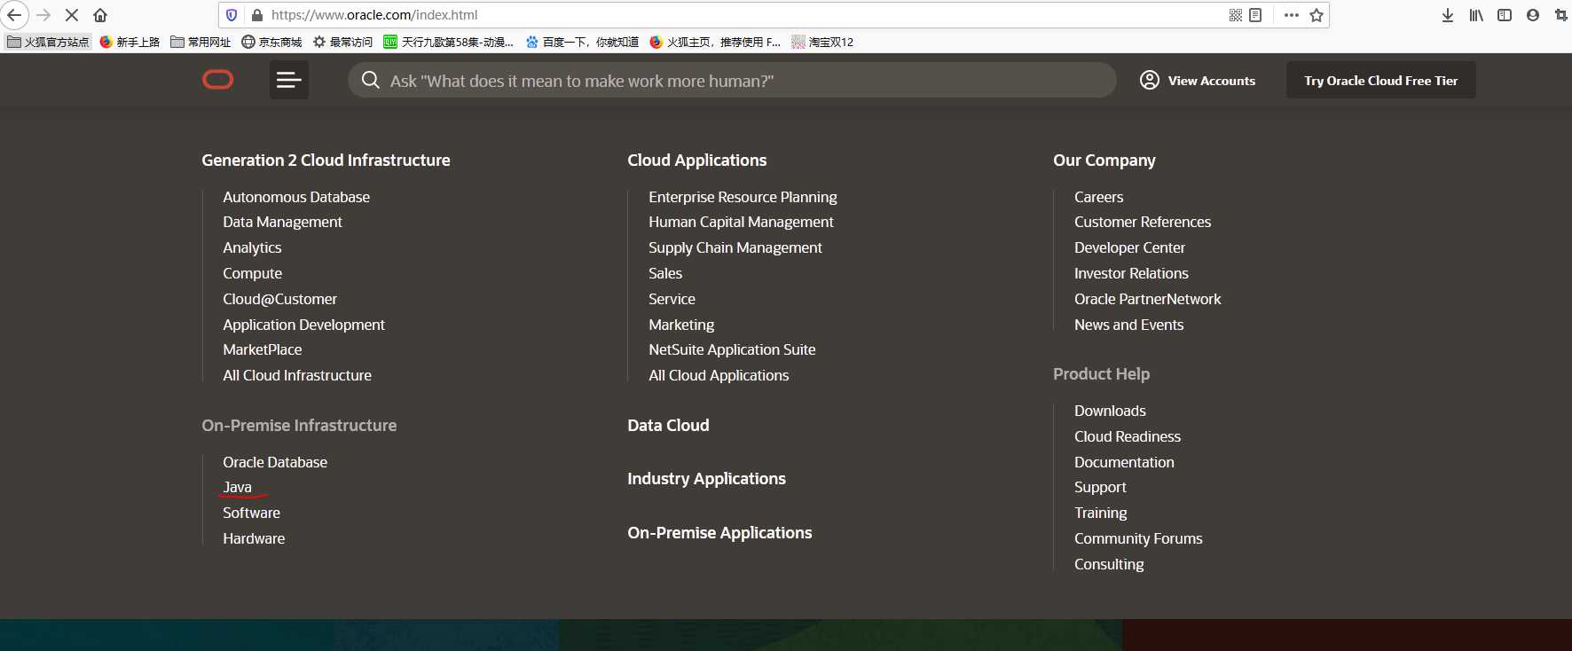This screenshot has width=1572, height=651.
Task: Open the Careers link
Action: 1098,197
